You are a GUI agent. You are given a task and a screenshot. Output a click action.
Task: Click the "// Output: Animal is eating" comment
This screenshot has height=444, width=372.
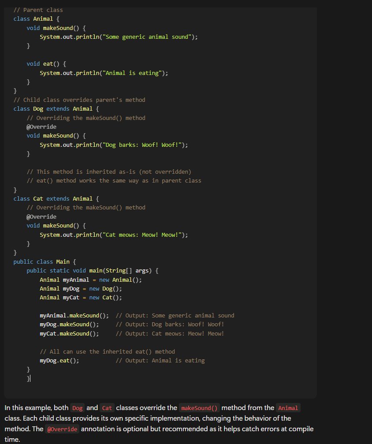(160, 361)
